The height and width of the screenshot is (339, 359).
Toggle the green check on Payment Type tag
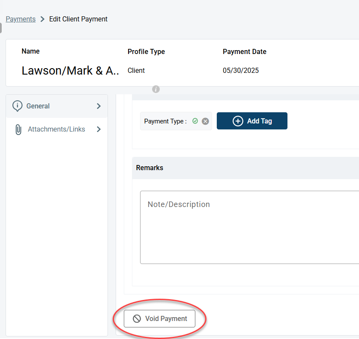tap(195, 121)
